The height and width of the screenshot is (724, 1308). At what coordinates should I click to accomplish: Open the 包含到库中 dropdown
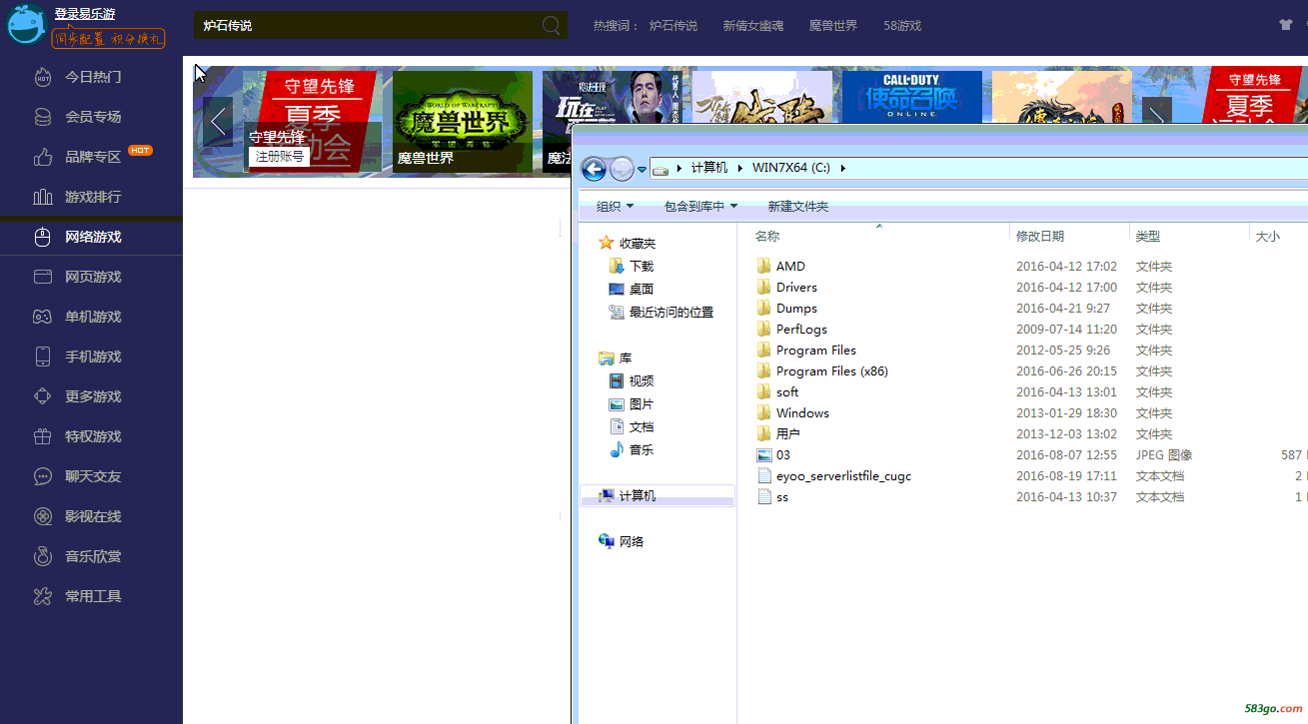point(700,207)
